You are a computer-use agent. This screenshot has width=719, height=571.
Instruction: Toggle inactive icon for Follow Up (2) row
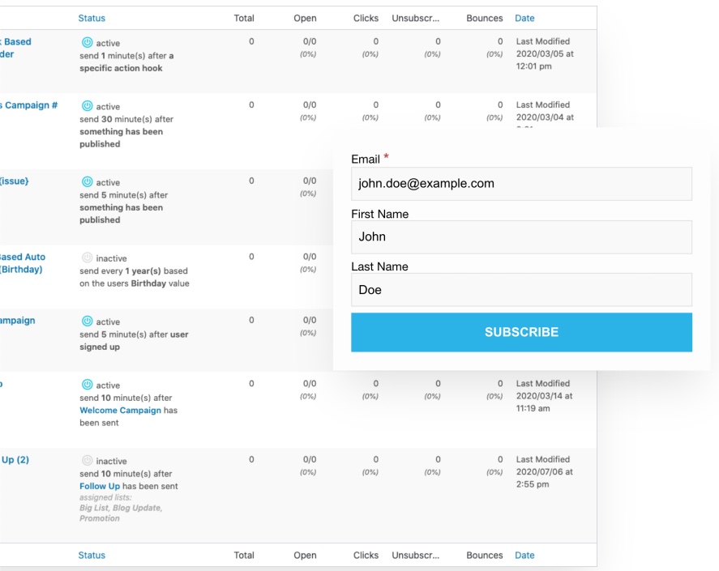87,461
